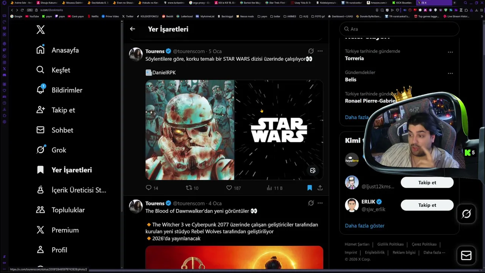Go to Anasayfa in sidebar
485x273 pixels.
click(58, 50)
